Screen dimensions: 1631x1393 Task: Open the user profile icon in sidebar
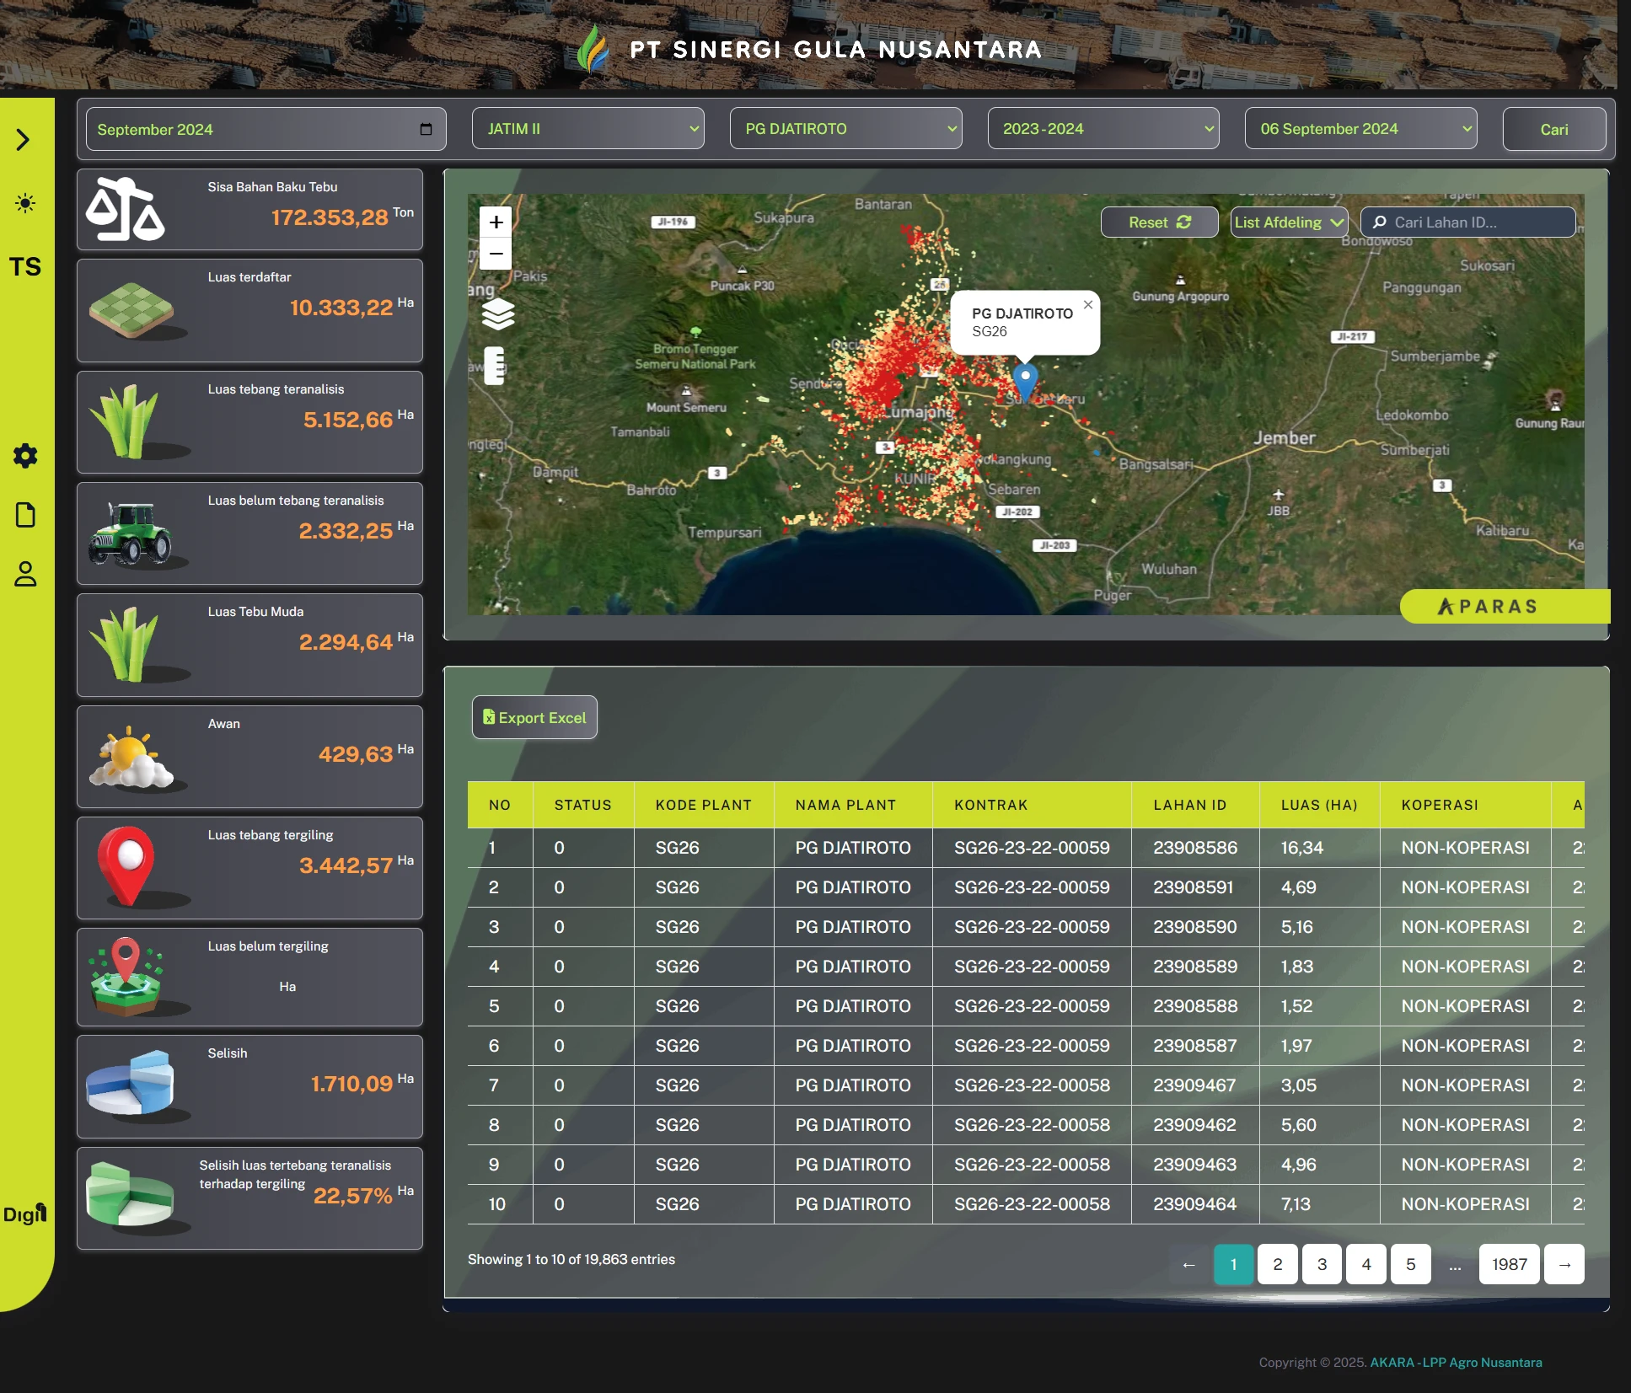click(25, 574)
